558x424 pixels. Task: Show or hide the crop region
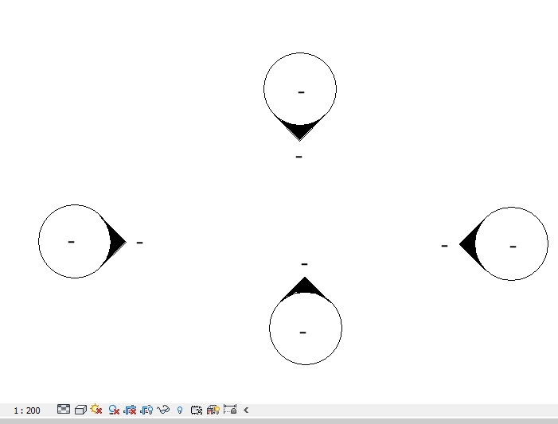point(147,410)
